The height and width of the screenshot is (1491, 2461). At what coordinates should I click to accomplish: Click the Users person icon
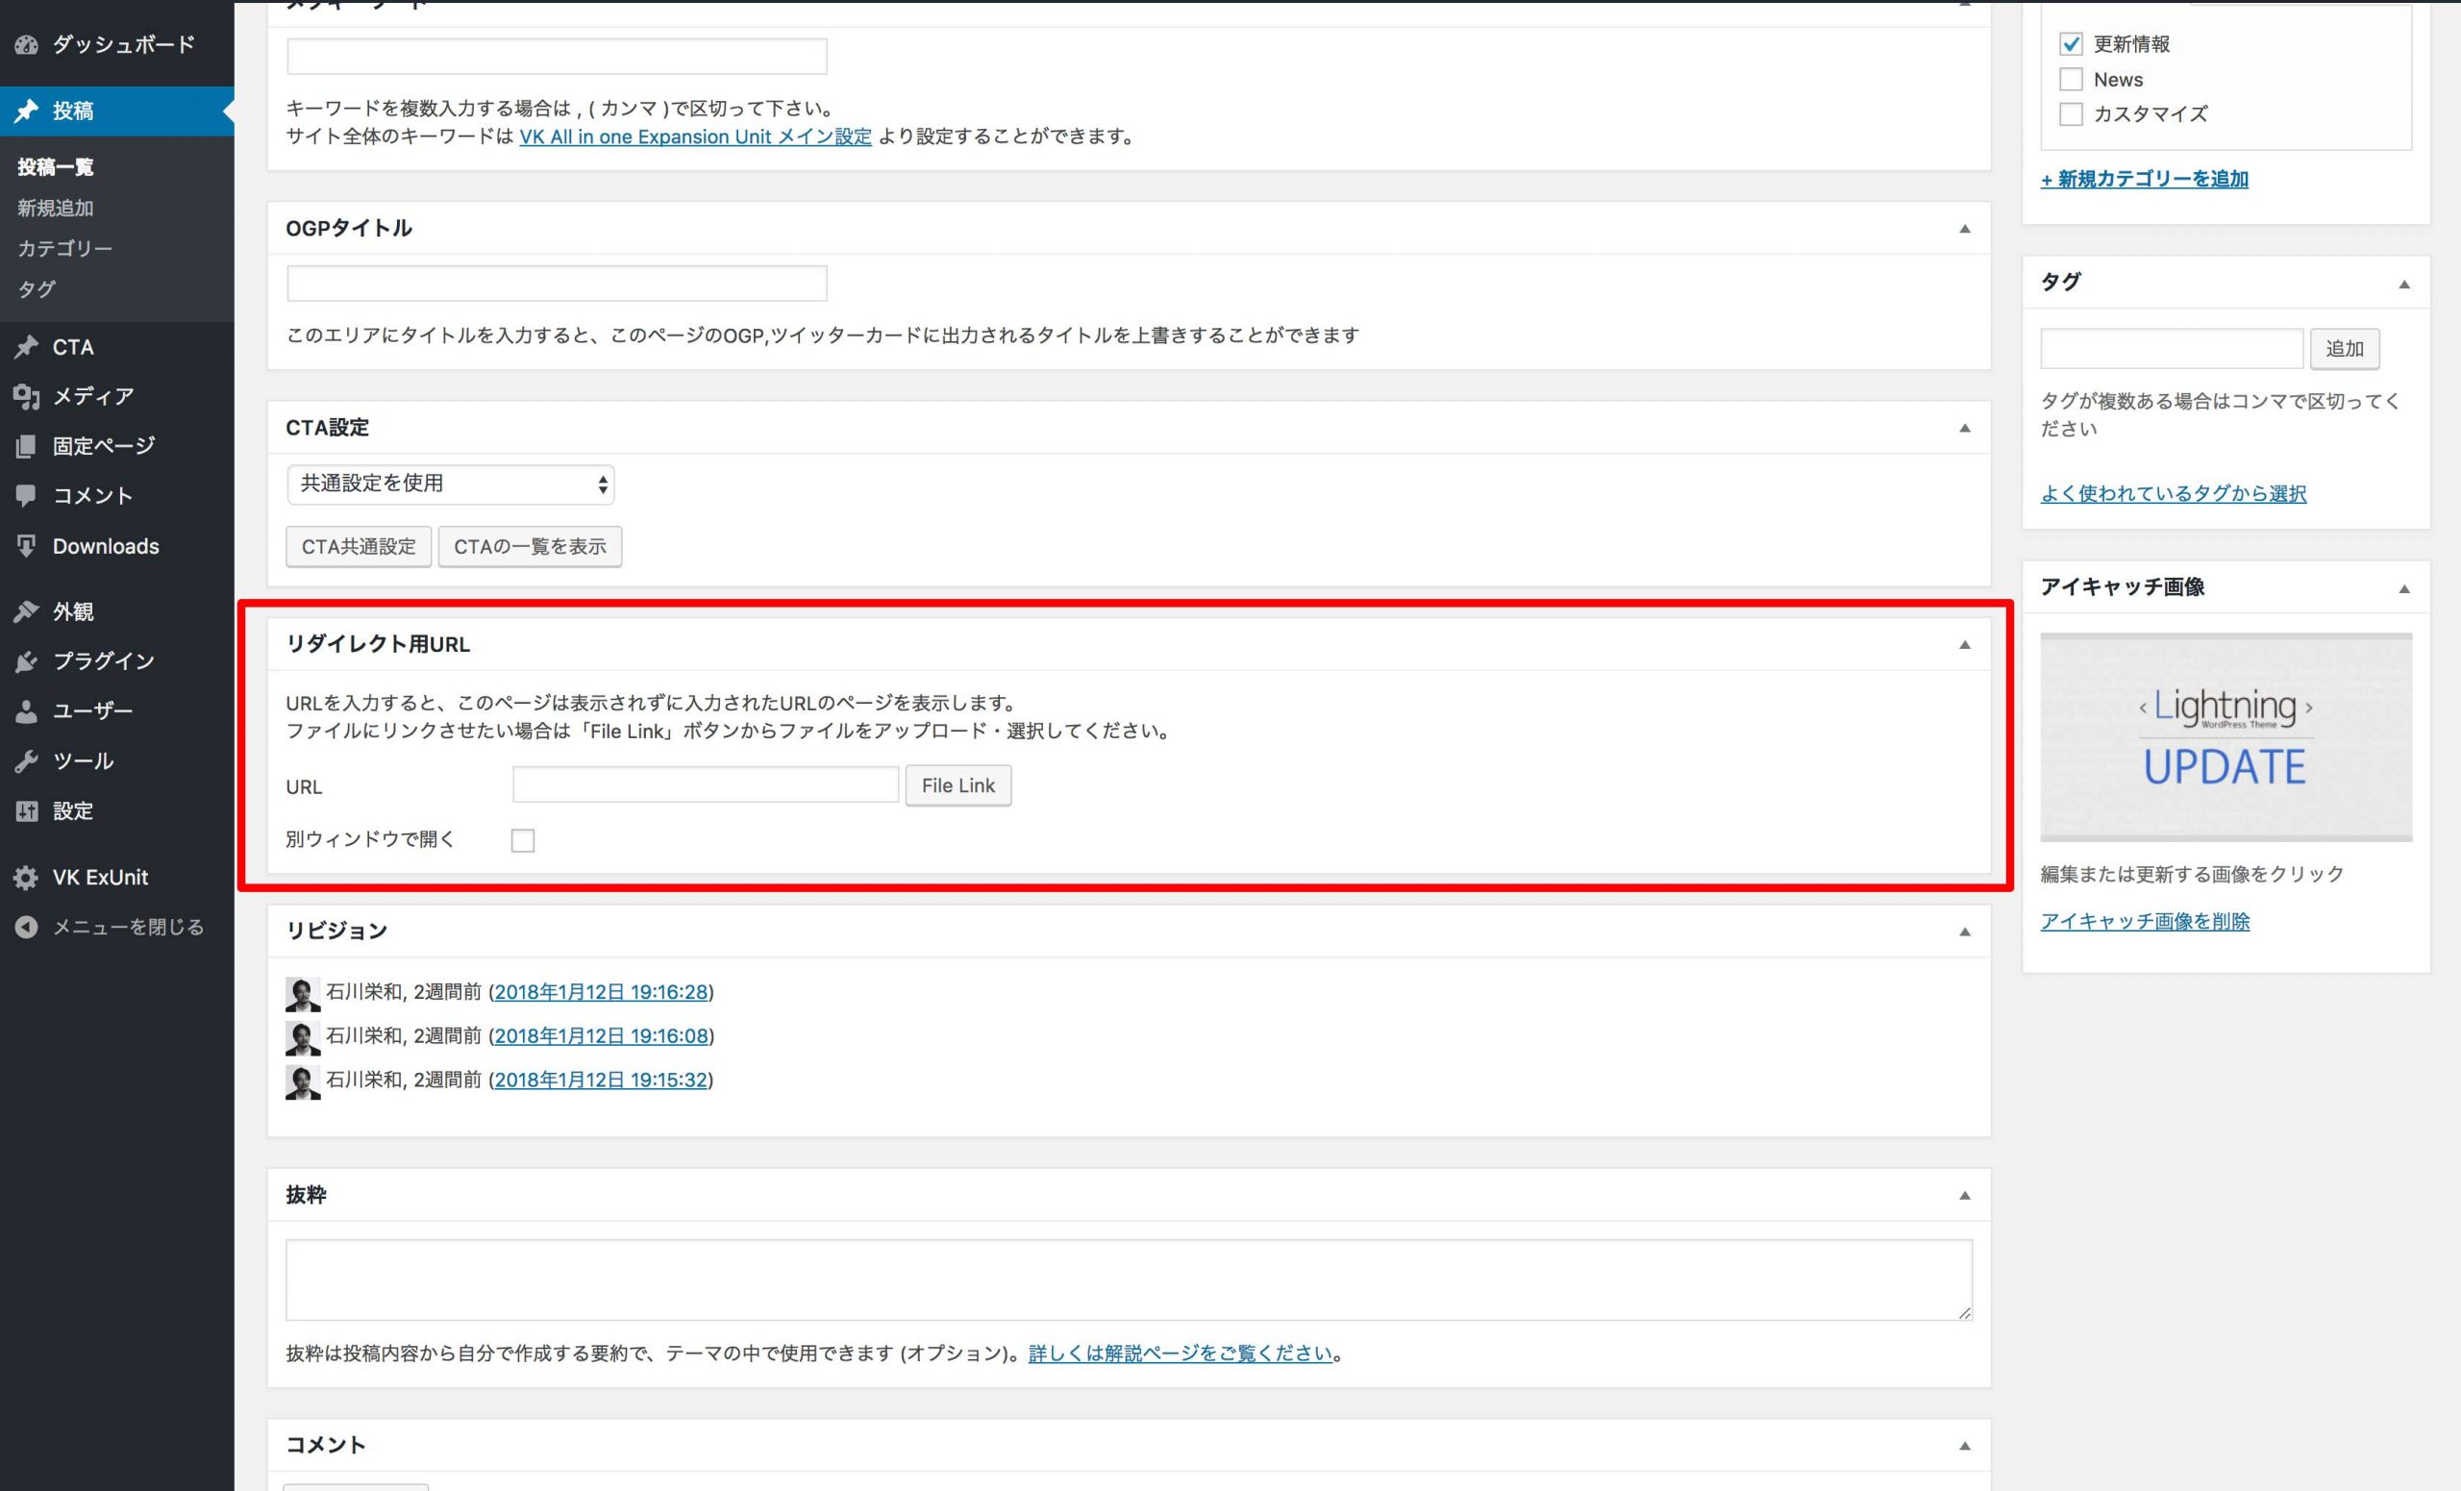(26, 711)
